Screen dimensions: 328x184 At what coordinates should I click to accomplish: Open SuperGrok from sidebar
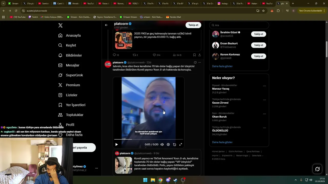click(x=70, y=75)
